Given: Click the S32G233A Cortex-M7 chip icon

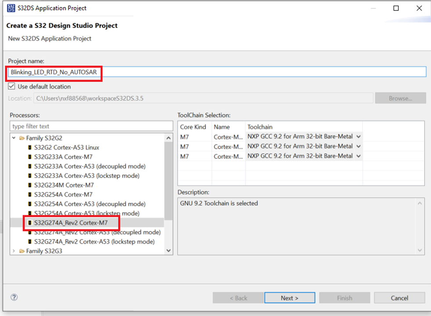Looking at the screenshot, I should 29,157.
